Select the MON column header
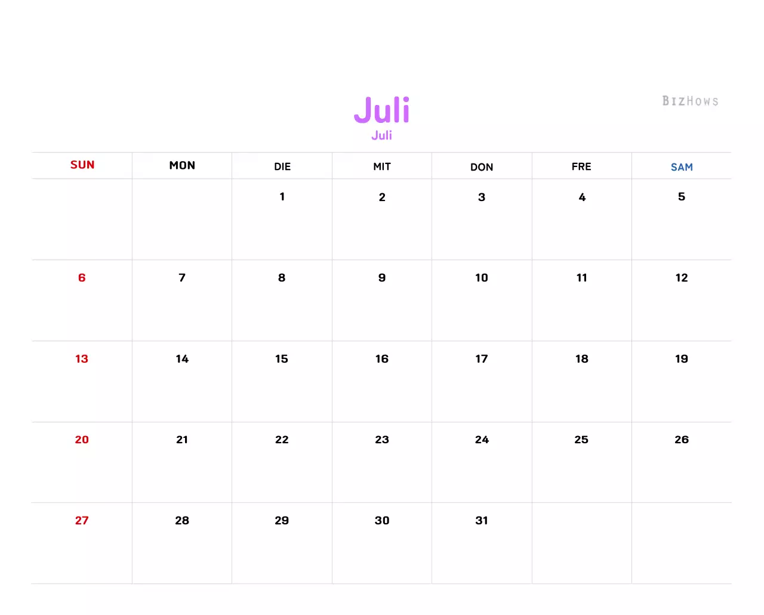The width and height of the screenshot is (764, 615). point(182,166)
